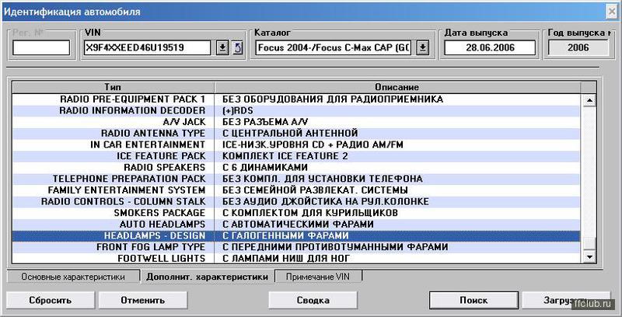This screenshot has height=317, width=622.
Task: Click description ICE-НИЗК.УРОВНЯ CD + РАДИО AM/FM
Action: point(313,145)
